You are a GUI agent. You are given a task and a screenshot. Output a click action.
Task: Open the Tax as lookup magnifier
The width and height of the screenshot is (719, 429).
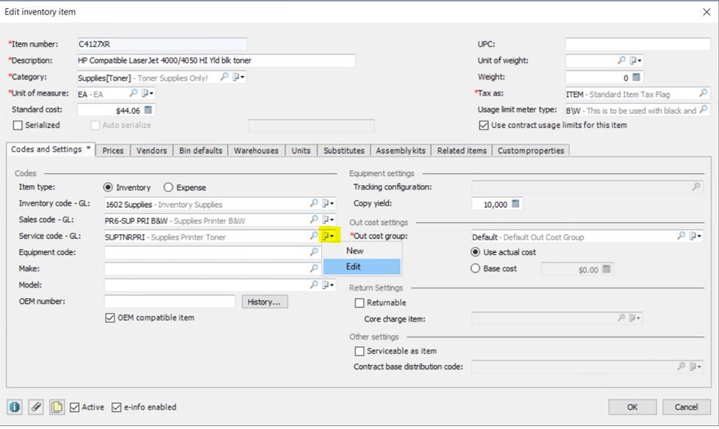703,93
